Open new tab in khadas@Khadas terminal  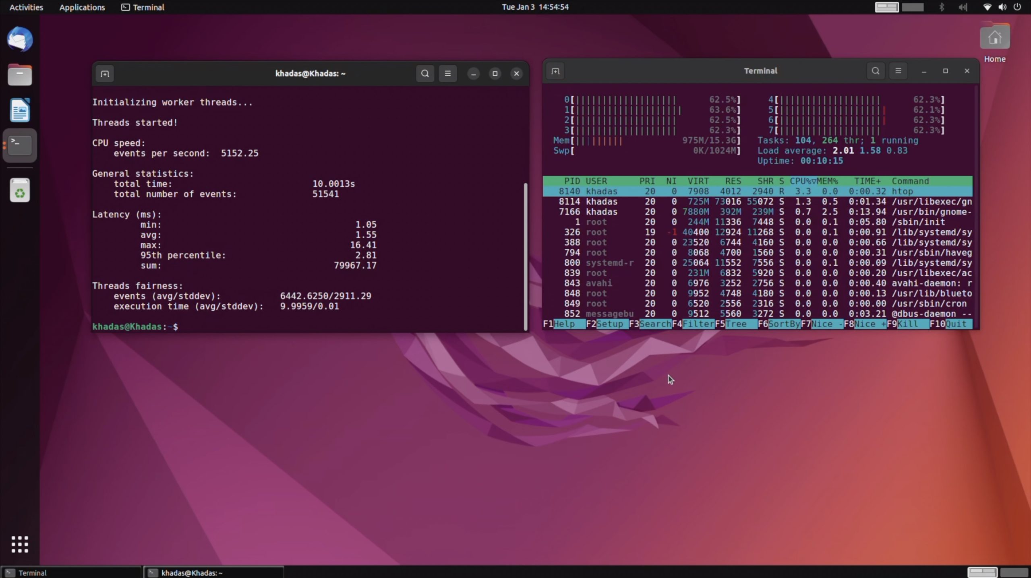point(105,74)
